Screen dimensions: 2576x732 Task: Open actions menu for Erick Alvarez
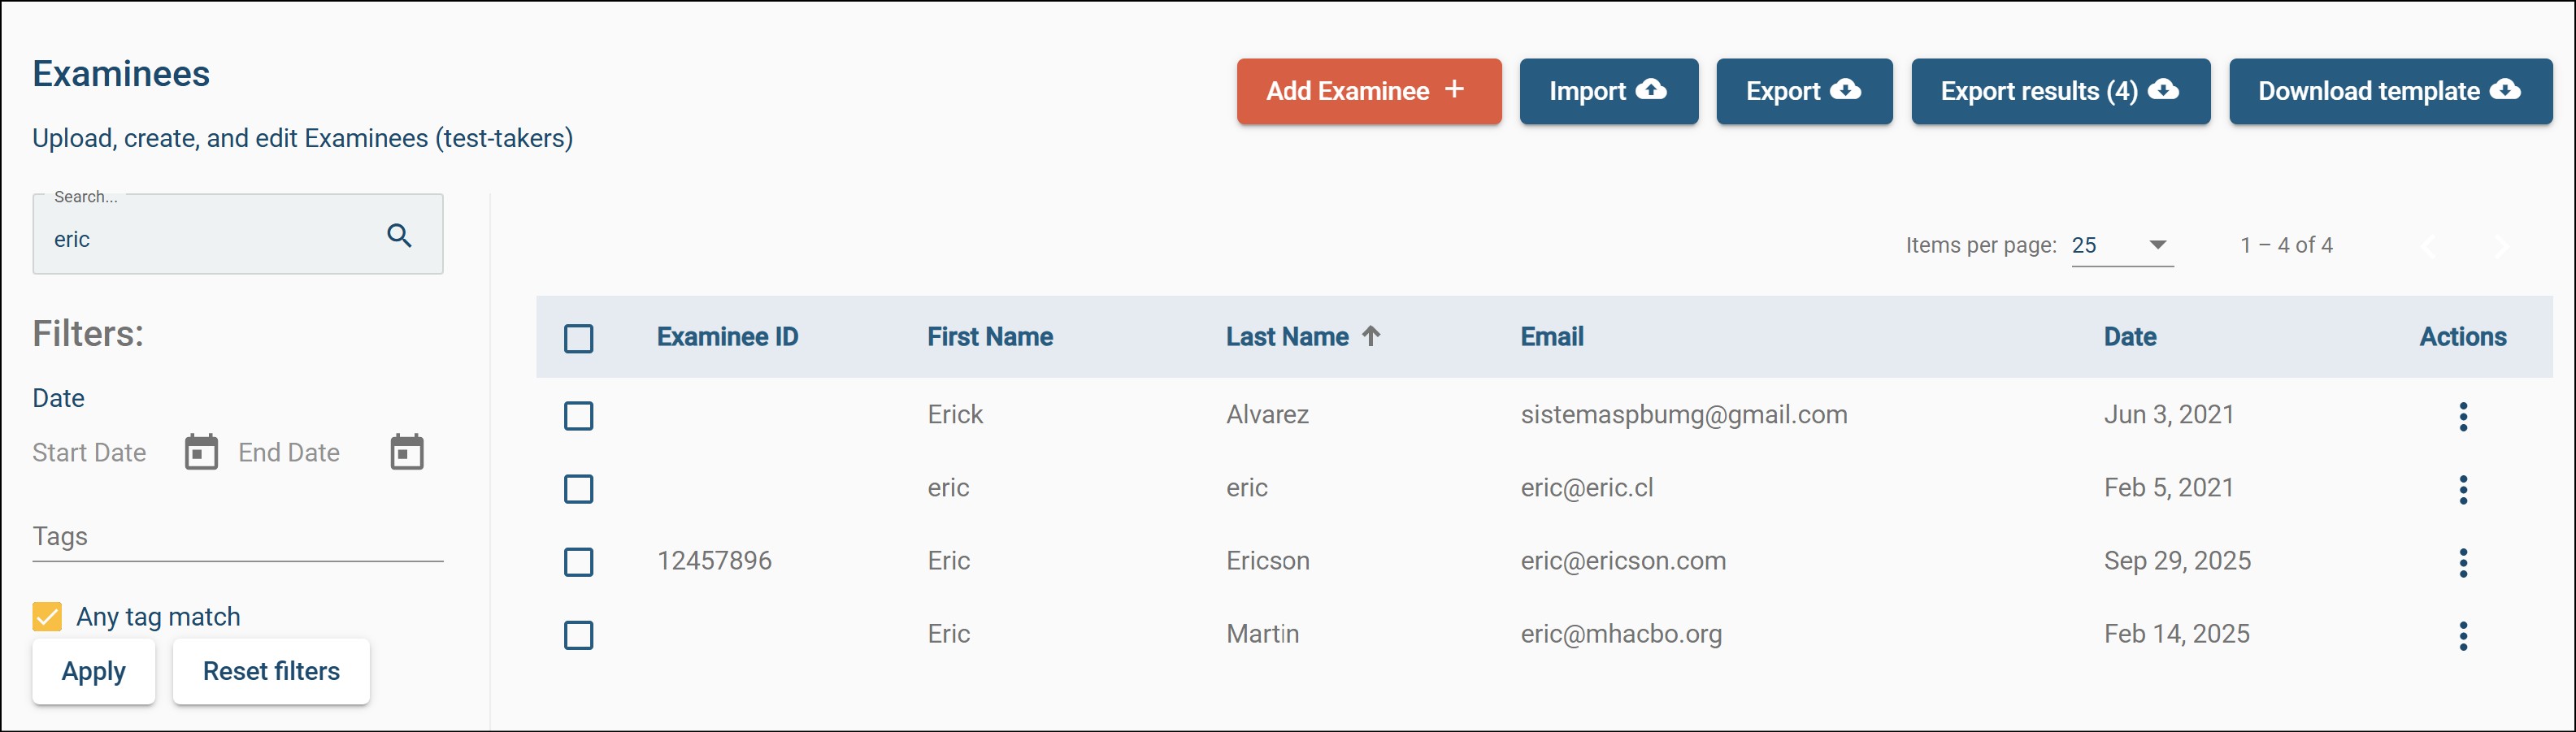point(2463,416)
